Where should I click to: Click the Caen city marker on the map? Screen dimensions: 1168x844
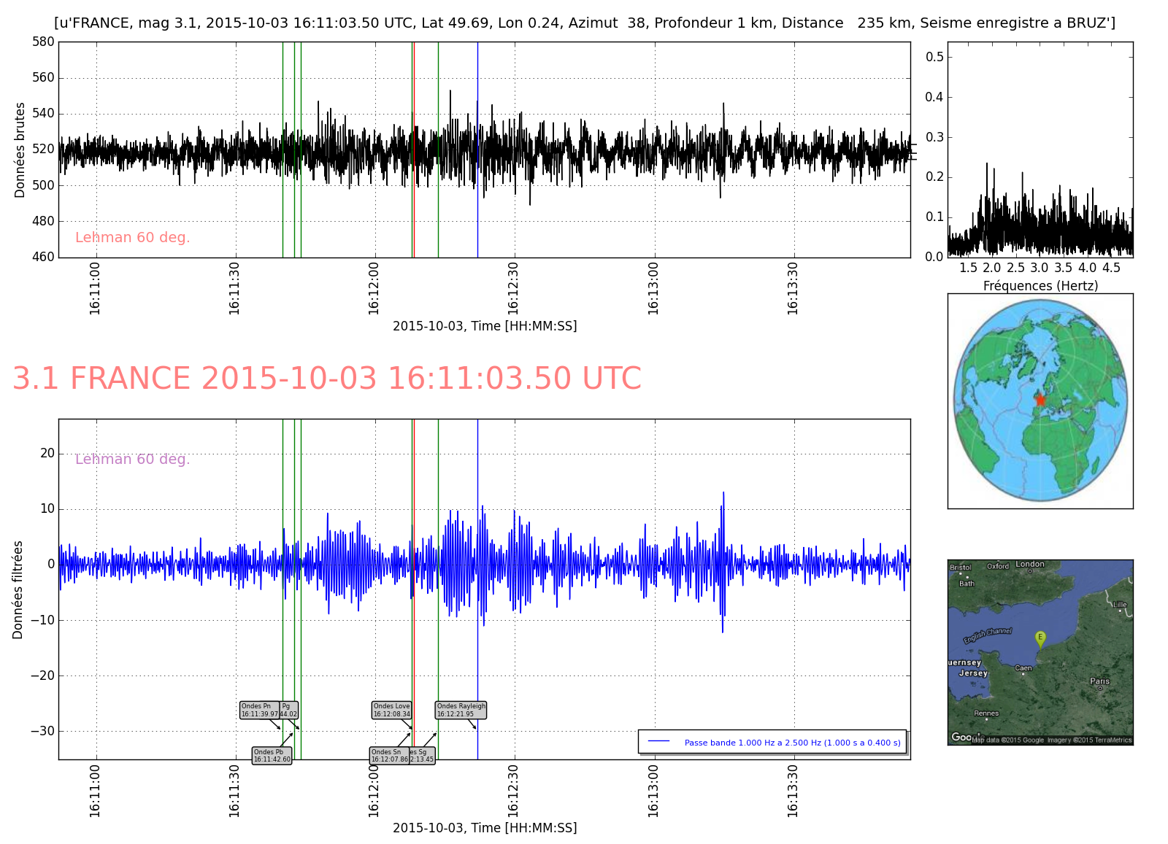click(1023, 673)
